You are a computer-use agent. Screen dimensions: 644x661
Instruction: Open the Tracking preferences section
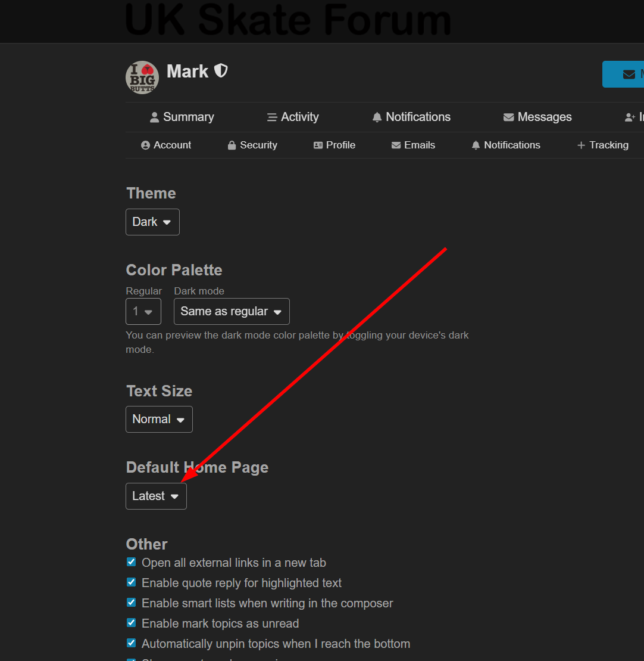[x=602, y=145]
